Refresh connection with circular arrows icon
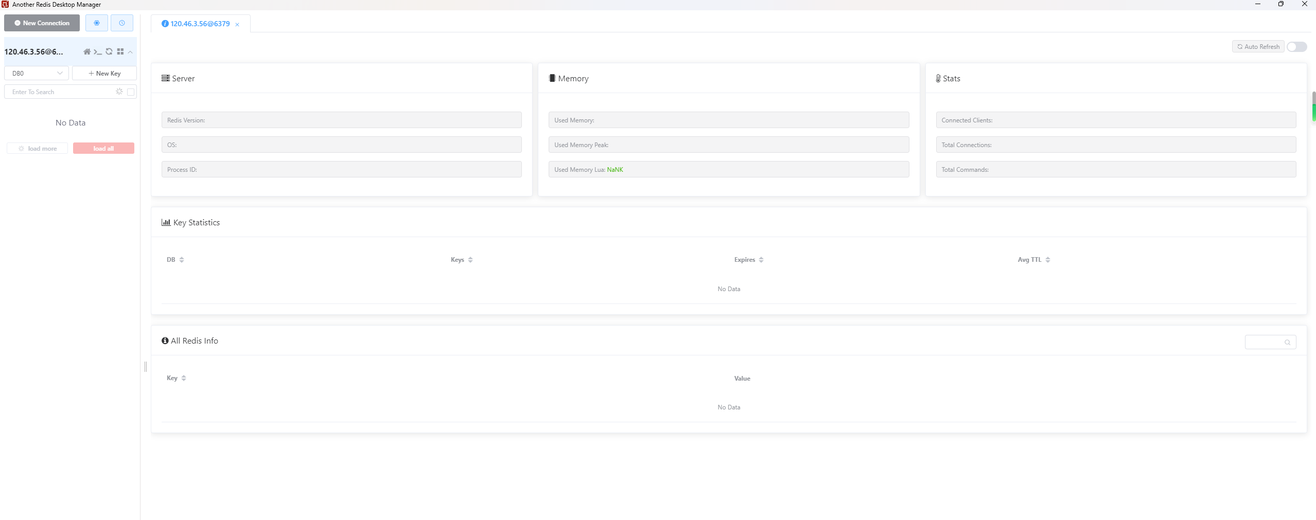Viewport: 1316px width, 520px height. (x=109, y=51)
